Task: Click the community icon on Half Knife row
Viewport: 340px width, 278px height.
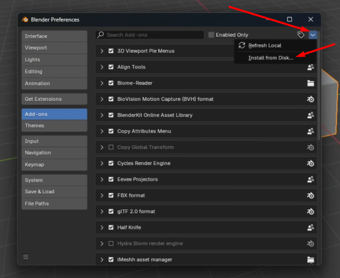Action: coord(310,227)
